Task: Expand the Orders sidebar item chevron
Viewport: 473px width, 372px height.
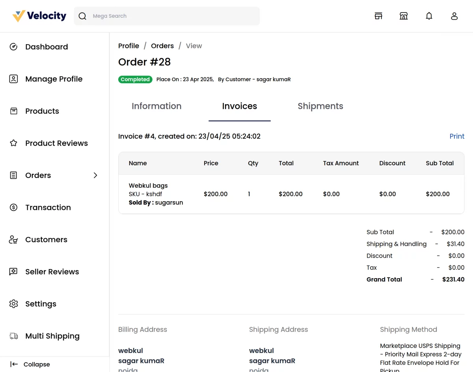Action: coord(95,175)
